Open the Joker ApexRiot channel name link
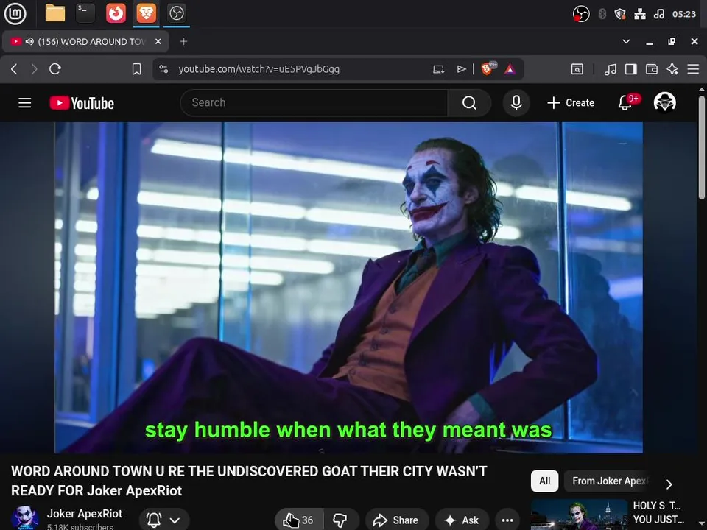 [84, 514]
